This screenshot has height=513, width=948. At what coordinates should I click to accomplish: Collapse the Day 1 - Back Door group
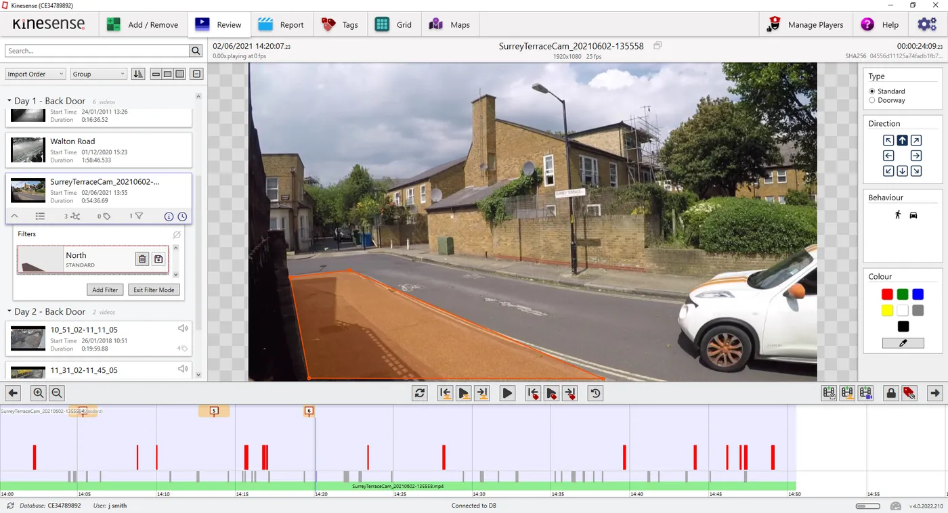(x=9, y=101)
